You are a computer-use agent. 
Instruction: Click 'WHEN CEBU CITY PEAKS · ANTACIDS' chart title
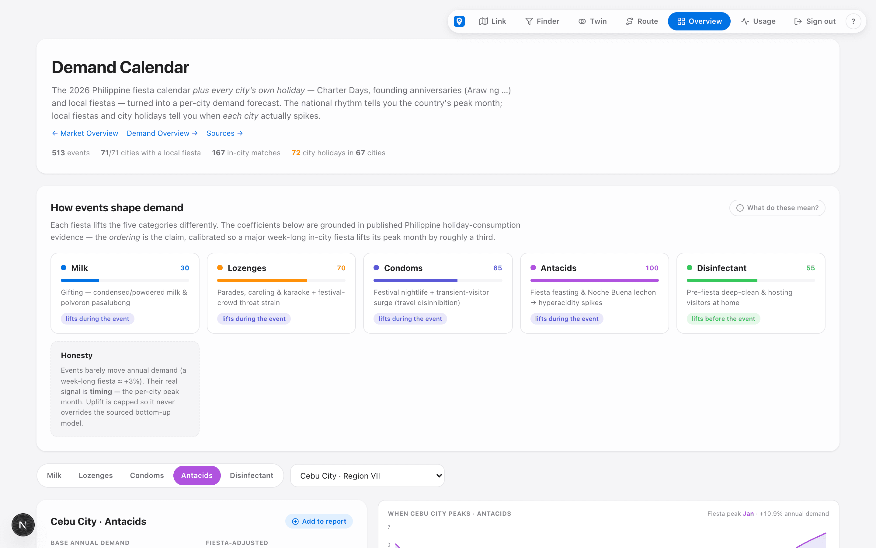[450, 514]
